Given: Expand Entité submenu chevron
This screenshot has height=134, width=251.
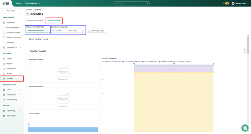Looking at the screenshot, I should [20, 90].
